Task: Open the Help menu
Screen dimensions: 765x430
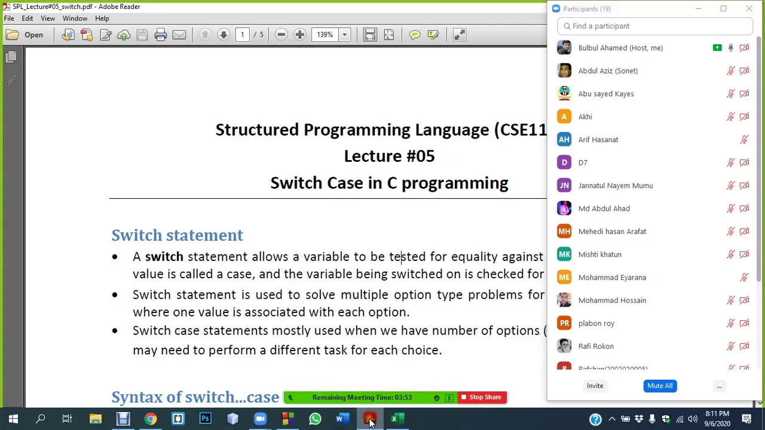Action: (102, 19)
